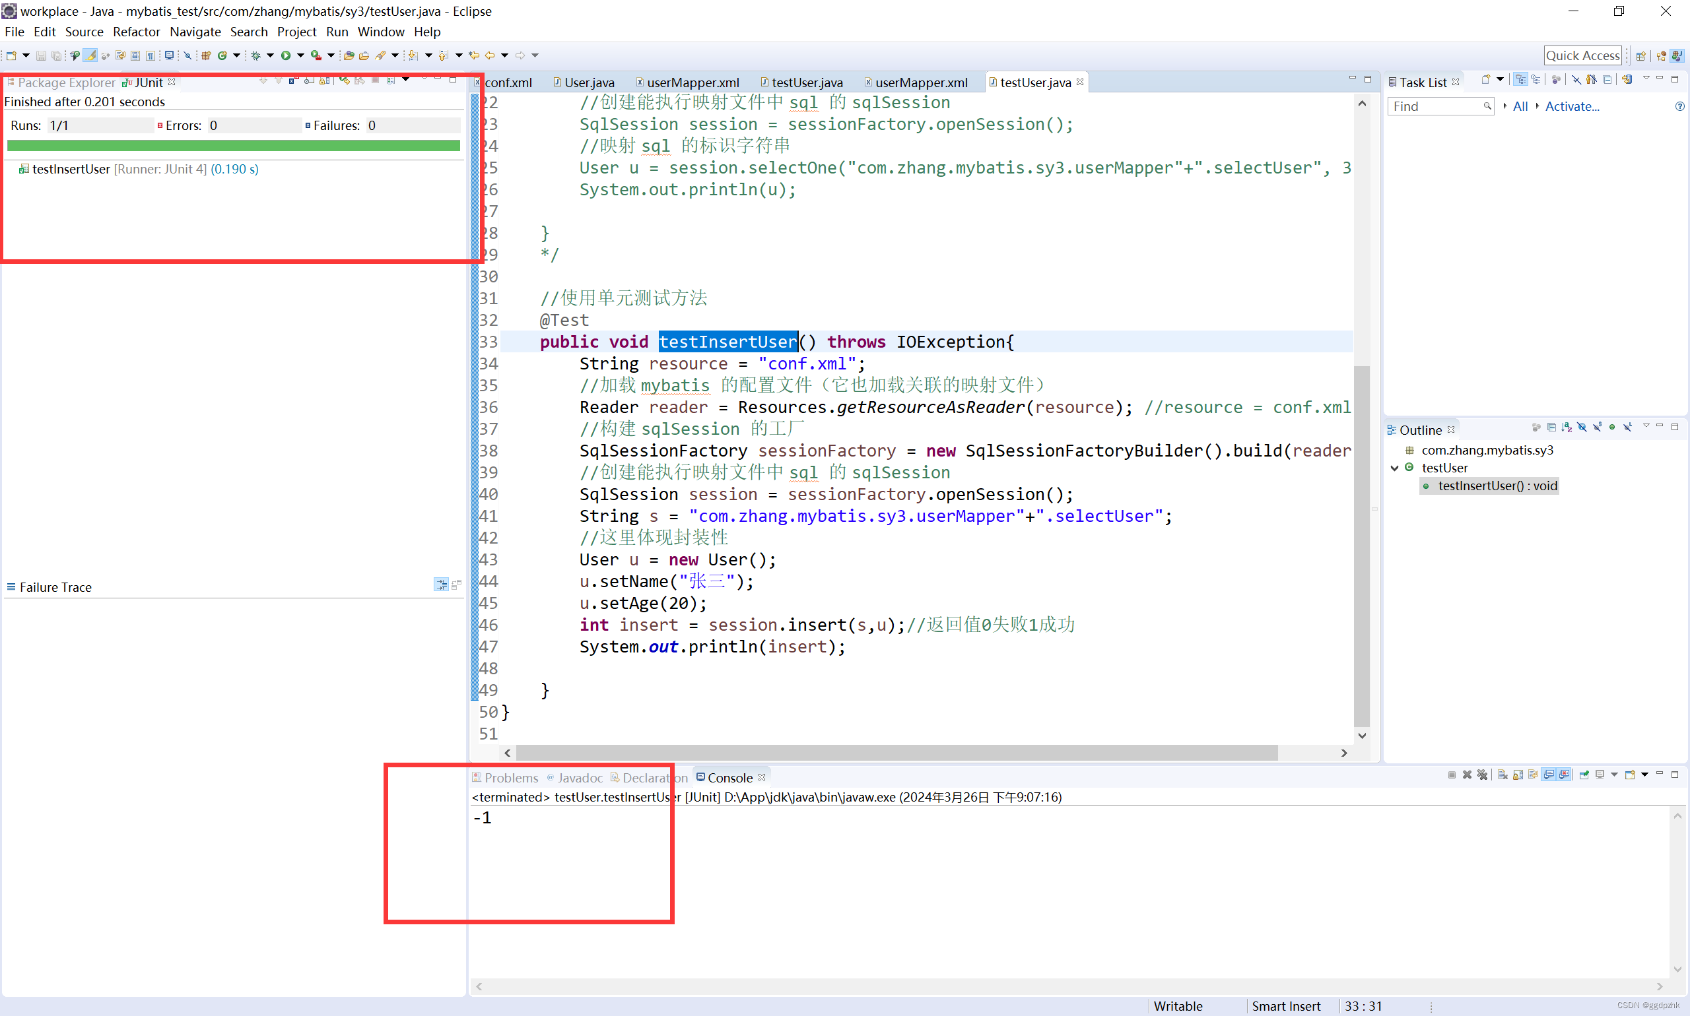This screenshot has height=1016, width=1690.
Task: Click the Task List help question icon
Action: (x=1679, y=106)
